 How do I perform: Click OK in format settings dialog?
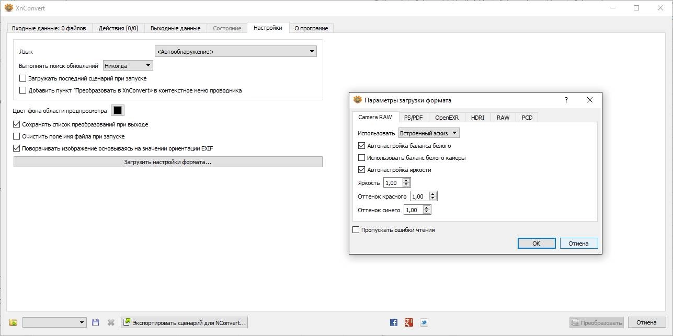[536, 244]
